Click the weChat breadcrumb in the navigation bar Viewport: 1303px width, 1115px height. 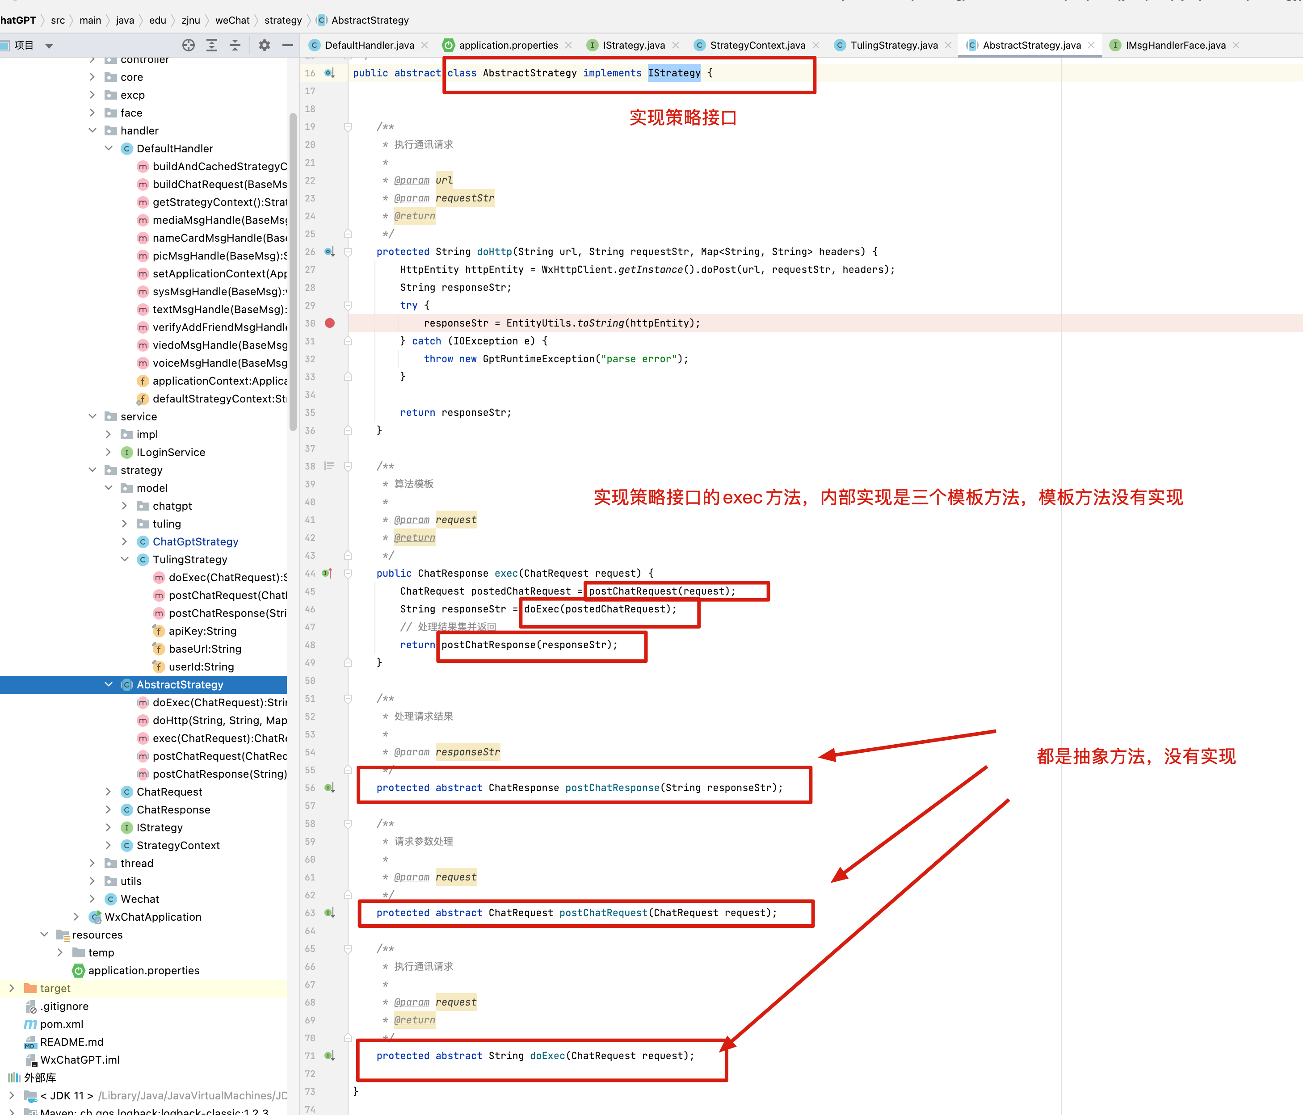pos(232,20)
